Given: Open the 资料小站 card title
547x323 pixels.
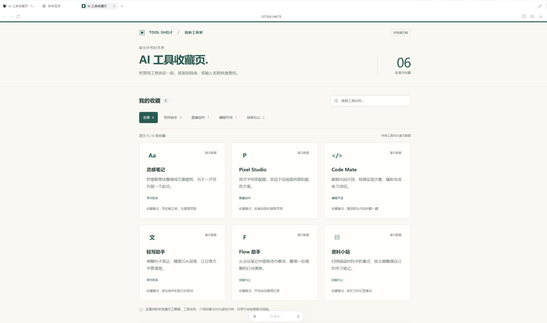Looking at the screenshot, I should tap(341, 252).
